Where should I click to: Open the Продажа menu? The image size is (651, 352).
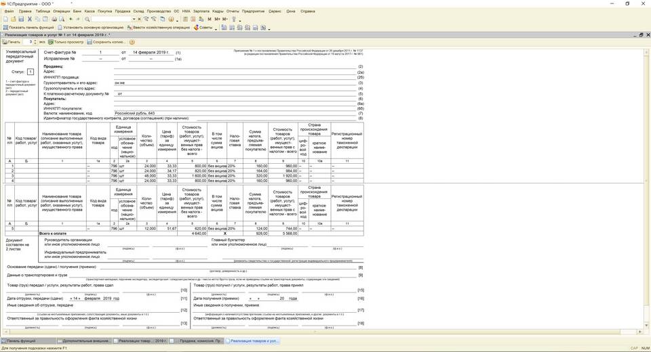tap(123, 12)
